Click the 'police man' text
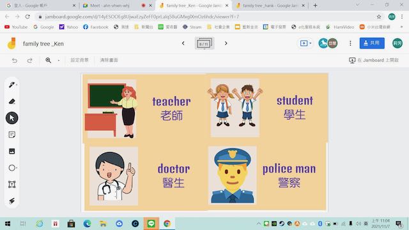This screenshot has width=409, height=230. point(289,169)
